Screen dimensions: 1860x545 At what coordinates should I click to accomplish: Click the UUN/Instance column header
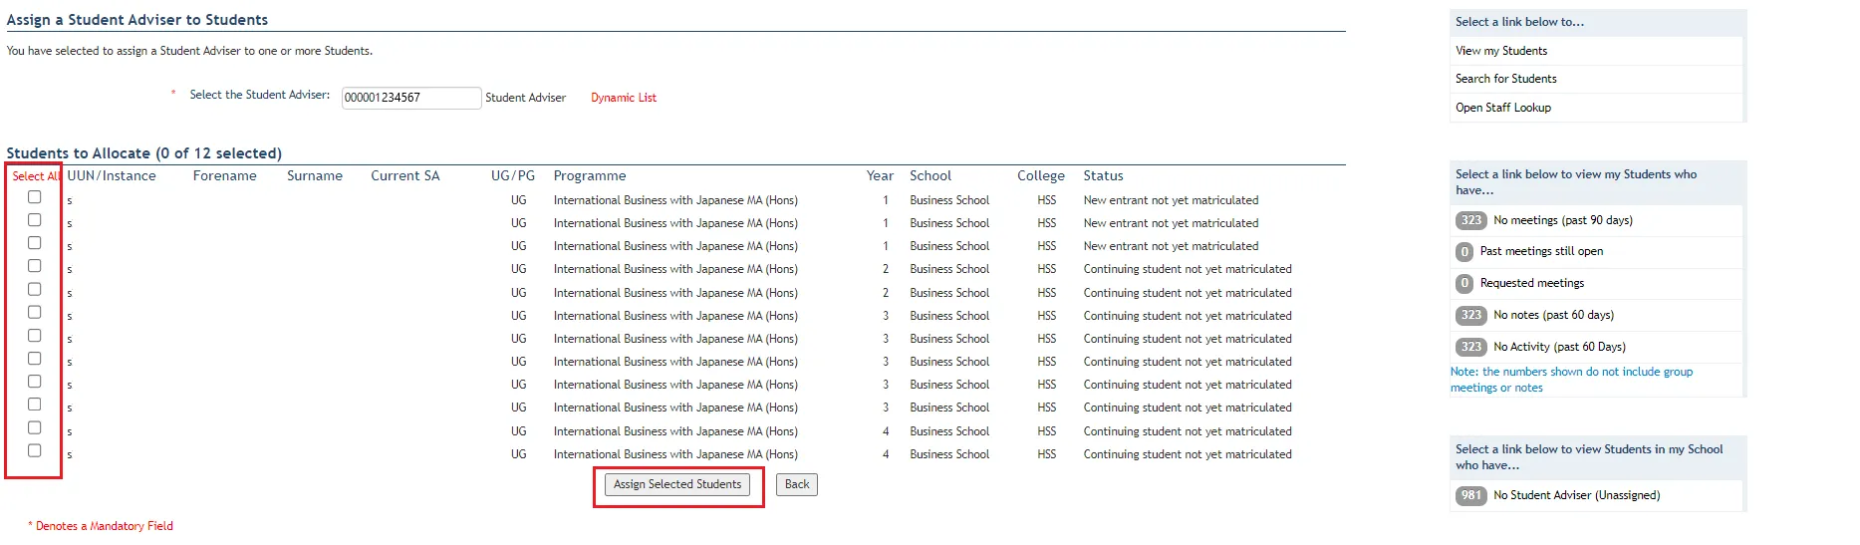tap(112, 176)
